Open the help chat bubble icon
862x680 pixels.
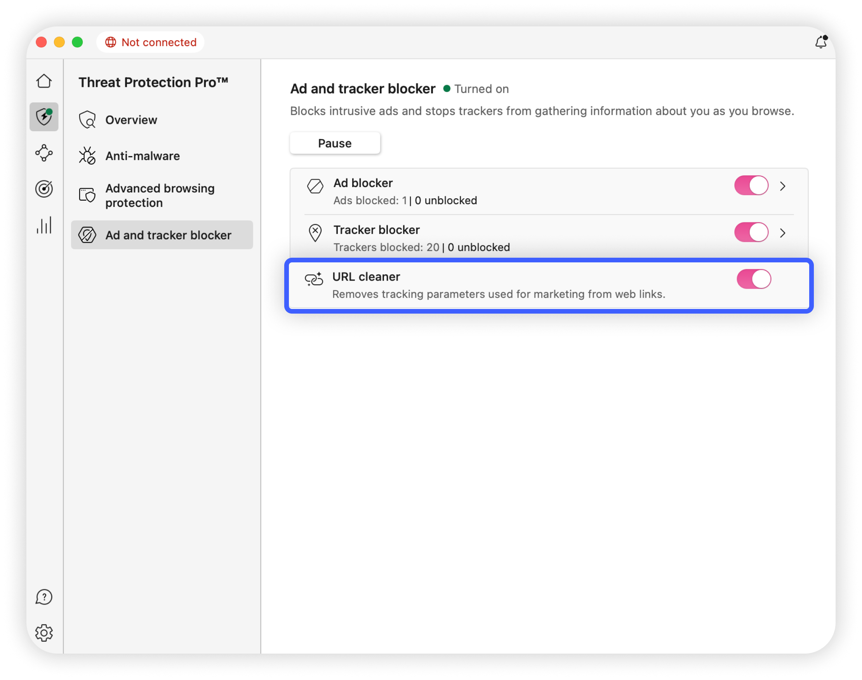point(44,597)
